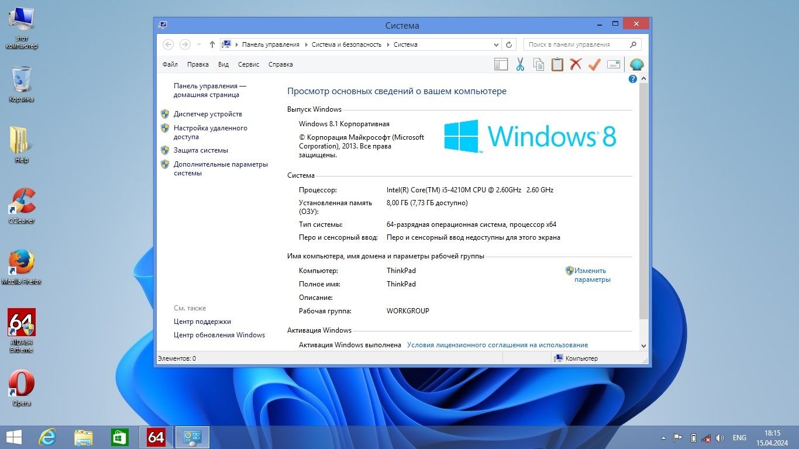Open Защита системы link
Image resolution: width=799 pixels, height=449 pixels.
pos(201,150)
